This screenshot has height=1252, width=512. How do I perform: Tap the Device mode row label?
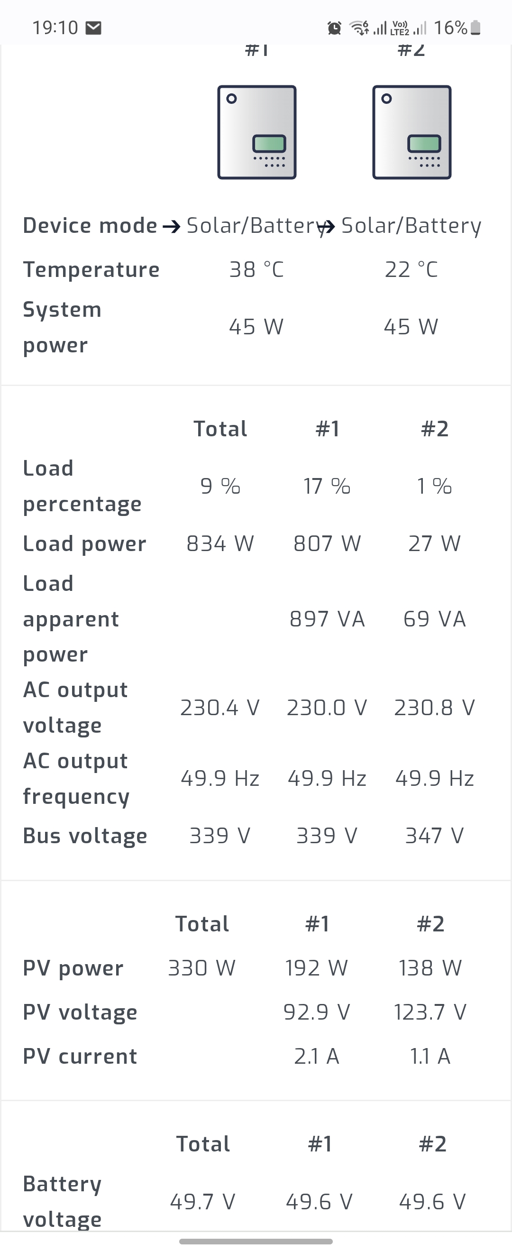[91, 226]
